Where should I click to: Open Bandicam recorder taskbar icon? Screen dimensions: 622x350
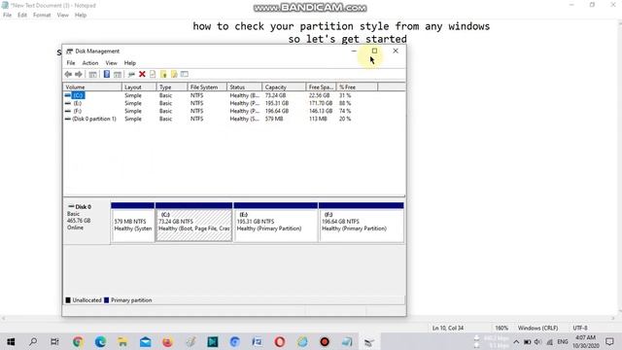(x=325, y=341)
